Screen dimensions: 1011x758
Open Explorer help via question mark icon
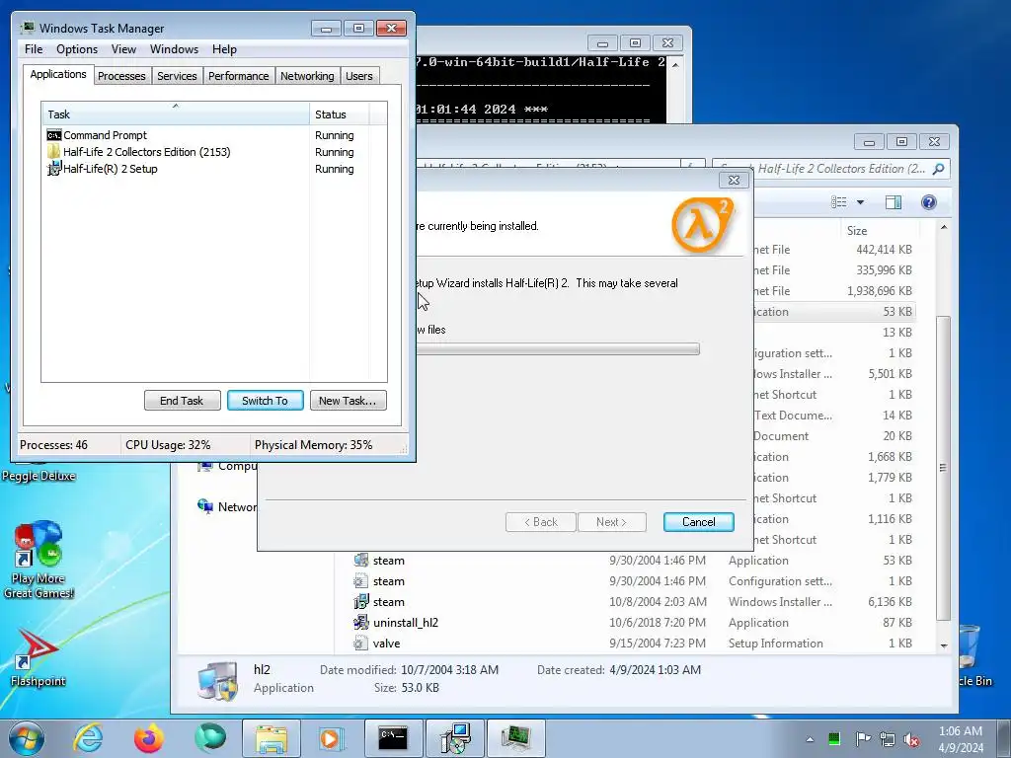[x=928, y=202]
